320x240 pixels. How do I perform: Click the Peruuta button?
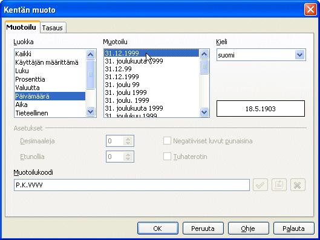(x=203, y=229)
